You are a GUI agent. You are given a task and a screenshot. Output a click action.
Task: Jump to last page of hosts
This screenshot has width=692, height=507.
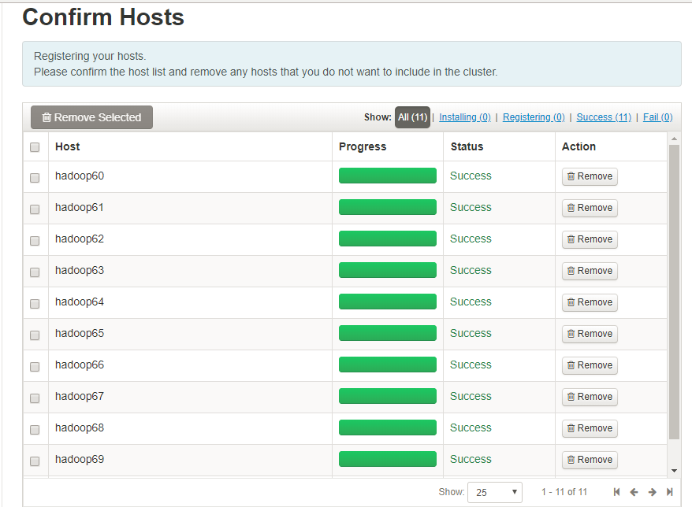coord(669,492)
